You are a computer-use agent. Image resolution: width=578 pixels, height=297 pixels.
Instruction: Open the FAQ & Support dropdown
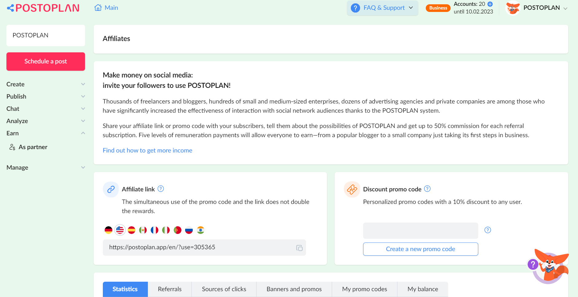pos(382,8)
